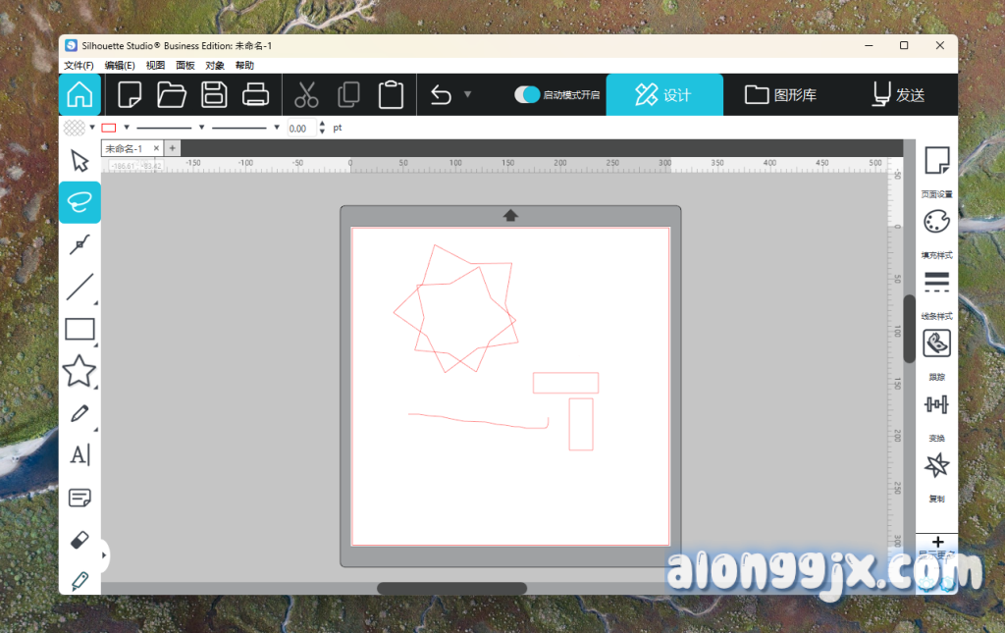The width and height of the screenshot is (1005, 633).
Task: Select the Rectangle drawing tool
Action: (79, 329)
